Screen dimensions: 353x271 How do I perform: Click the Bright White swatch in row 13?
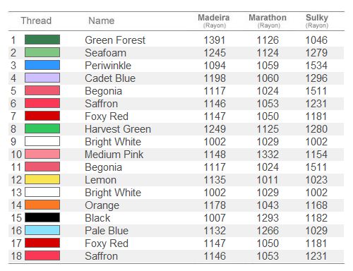(42, 192)
